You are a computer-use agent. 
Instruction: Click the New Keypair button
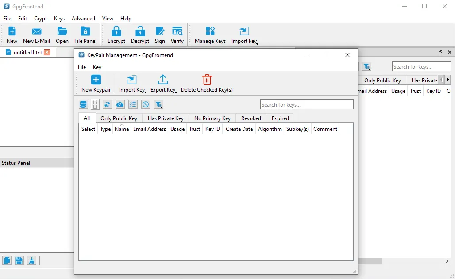tap(96, 83)
